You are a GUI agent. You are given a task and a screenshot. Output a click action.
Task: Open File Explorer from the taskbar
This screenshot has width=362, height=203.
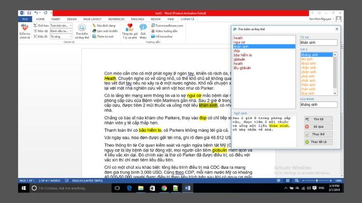(x=141, y=188)
